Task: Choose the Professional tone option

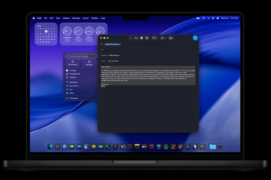Action: click(x=73, y=74)
